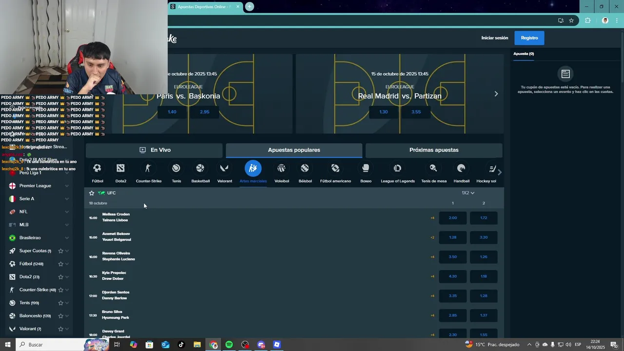Image resolution: width=624 pixels, height=351 pixels.
Task: Click the Registro button
Action: click(x=529, y=38)
